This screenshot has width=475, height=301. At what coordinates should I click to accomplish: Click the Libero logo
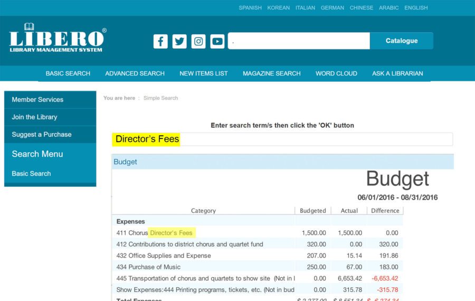click(58, 38)
